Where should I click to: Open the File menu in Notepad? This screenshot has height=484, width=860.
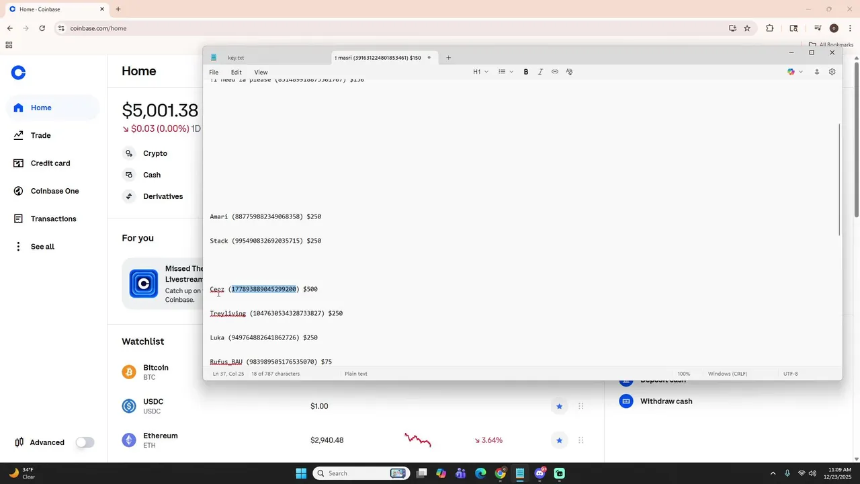214,72
